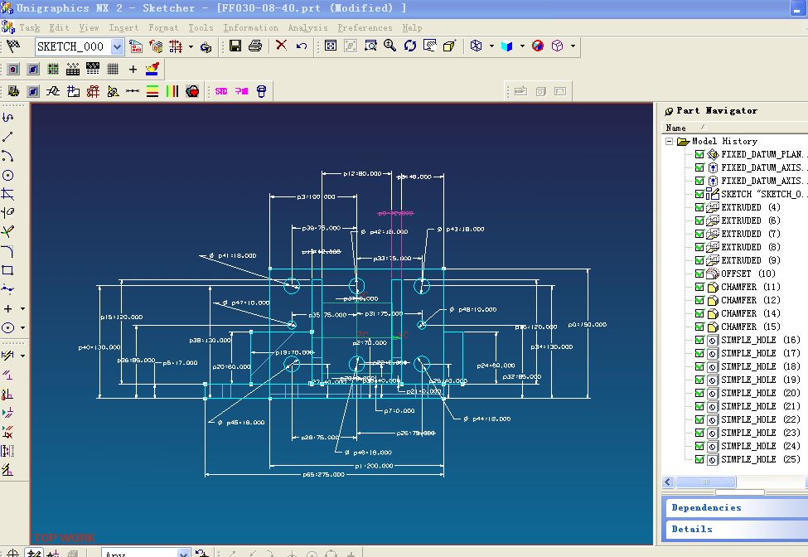This screenshot has height=557, width=808.
Task: Uncheck the OFFSET (10) feature checkbox
Action: (699, 274)
